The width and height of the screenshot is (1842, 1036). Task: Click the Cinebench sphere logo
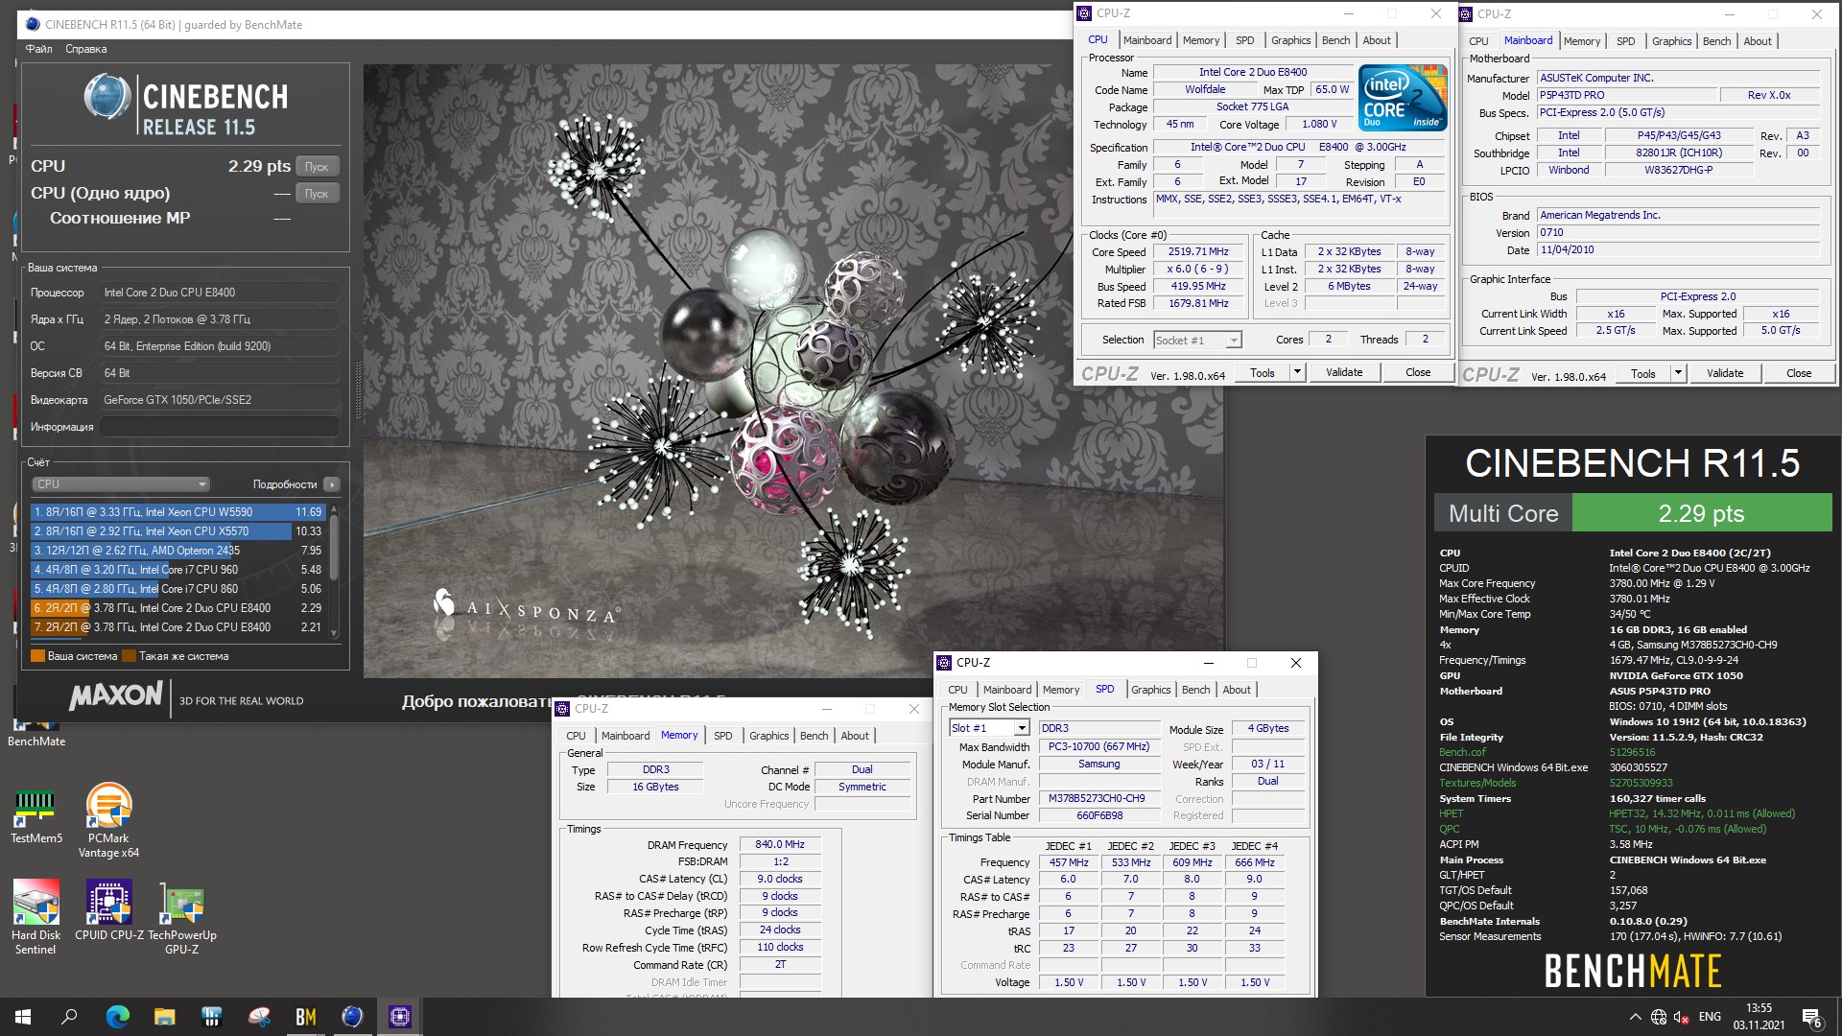pyautogui.click(x=106, y=97)
